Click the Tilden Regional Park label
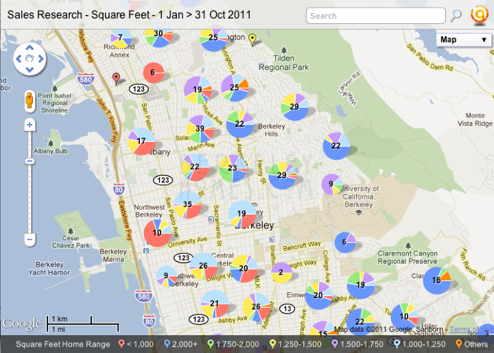 (283, 62)
